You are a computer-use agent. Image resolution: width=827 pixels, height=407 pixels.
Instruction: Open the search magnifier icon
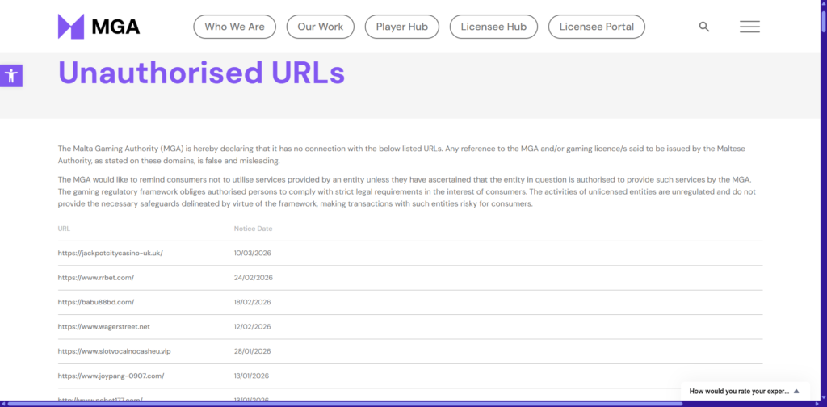(x=703, y=27)
